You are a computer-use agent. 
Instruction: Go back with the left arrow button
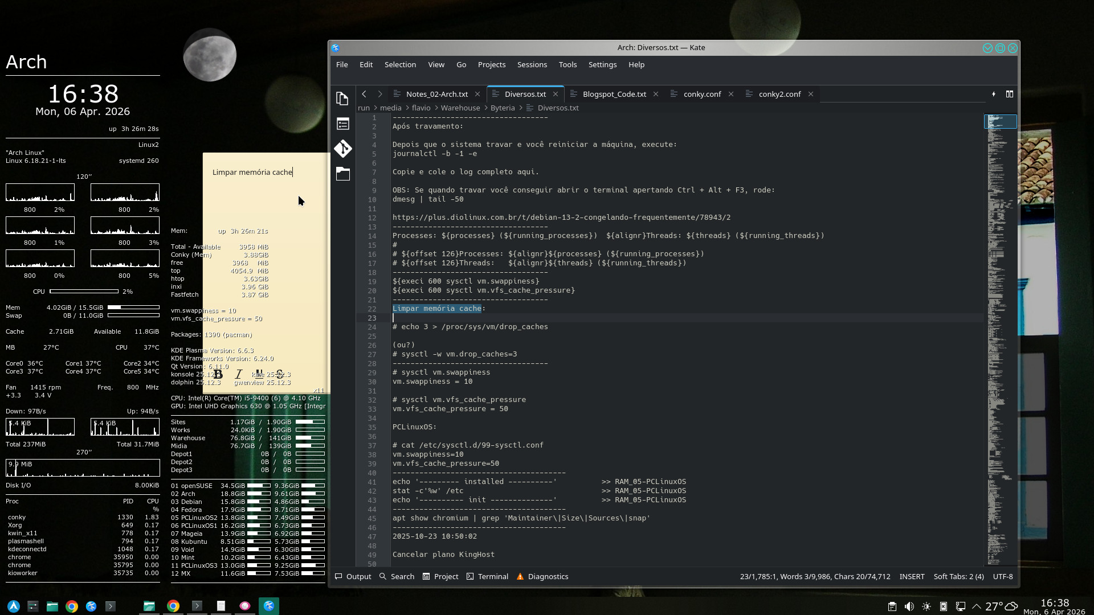click(x=364, y=94)
